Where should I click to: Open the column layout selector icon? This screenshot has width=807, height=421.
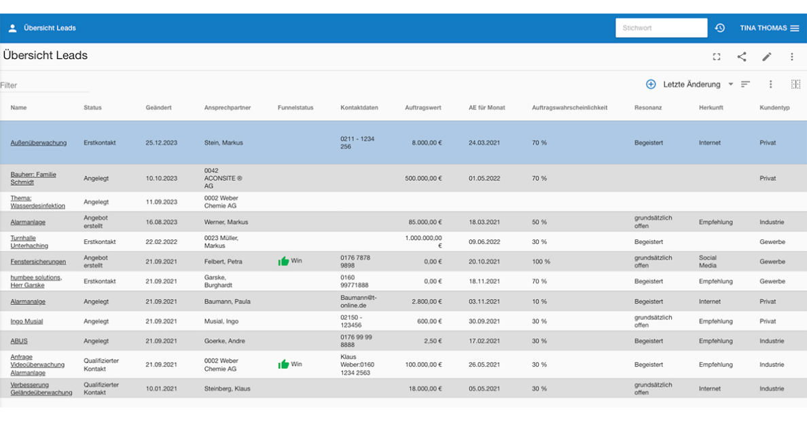(795, 84)
